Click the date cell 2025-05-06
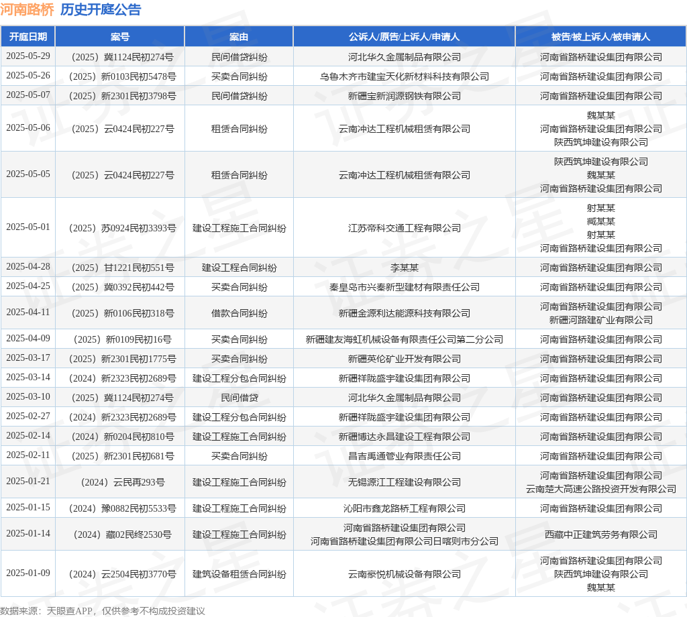Image resolution: width=687 pixels, height=617 pixels. (28, 128)
